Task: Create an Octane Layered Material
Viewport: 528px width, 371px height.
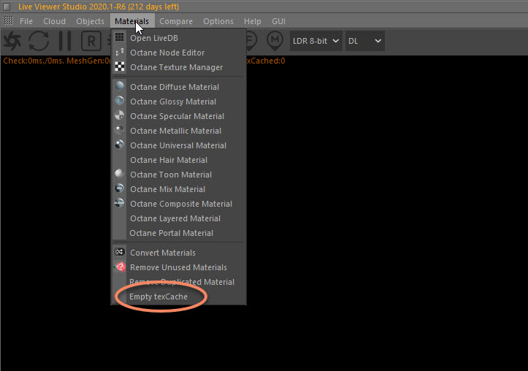Action: pos(178,218)
